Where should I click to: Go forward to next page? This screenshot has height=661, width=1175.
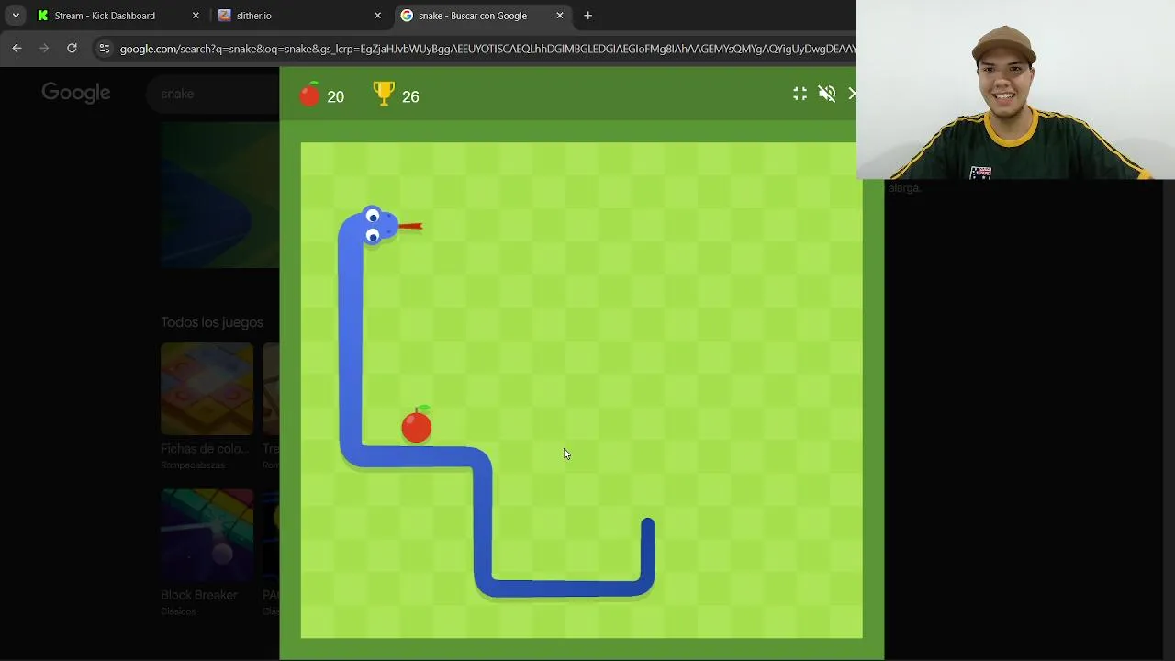click(x=44, y=49)
